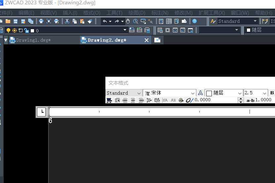
Task: Click the 随层 color swatch in properties toolbar
Action: [x=249, y=30]
